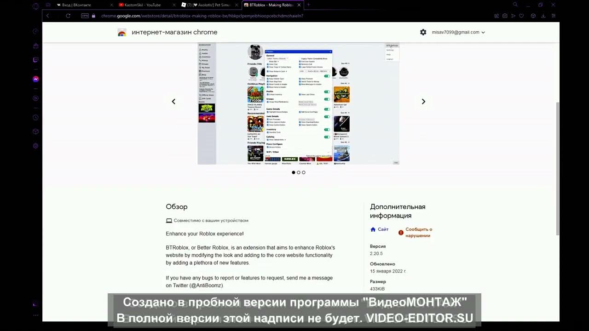Open browser search magnifier in title bar
This screenshot has height=331, width=589.
(515, 5)
